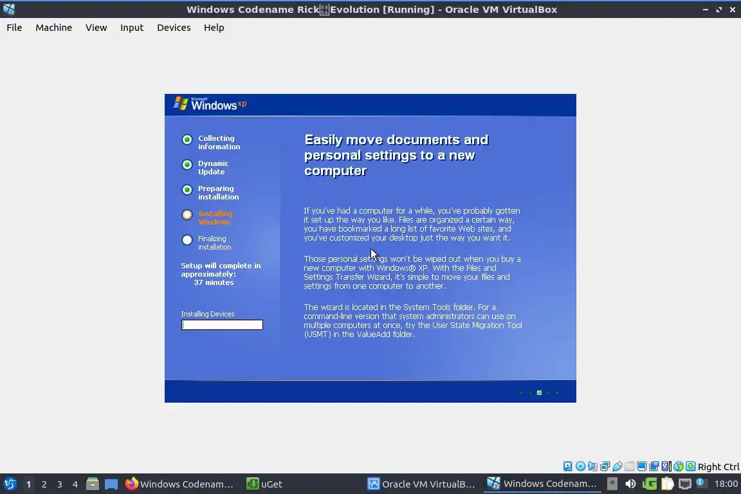Click the shared folders status icon
The height and width of the screenshot is (494, 741).
click(x=630, y=466)
